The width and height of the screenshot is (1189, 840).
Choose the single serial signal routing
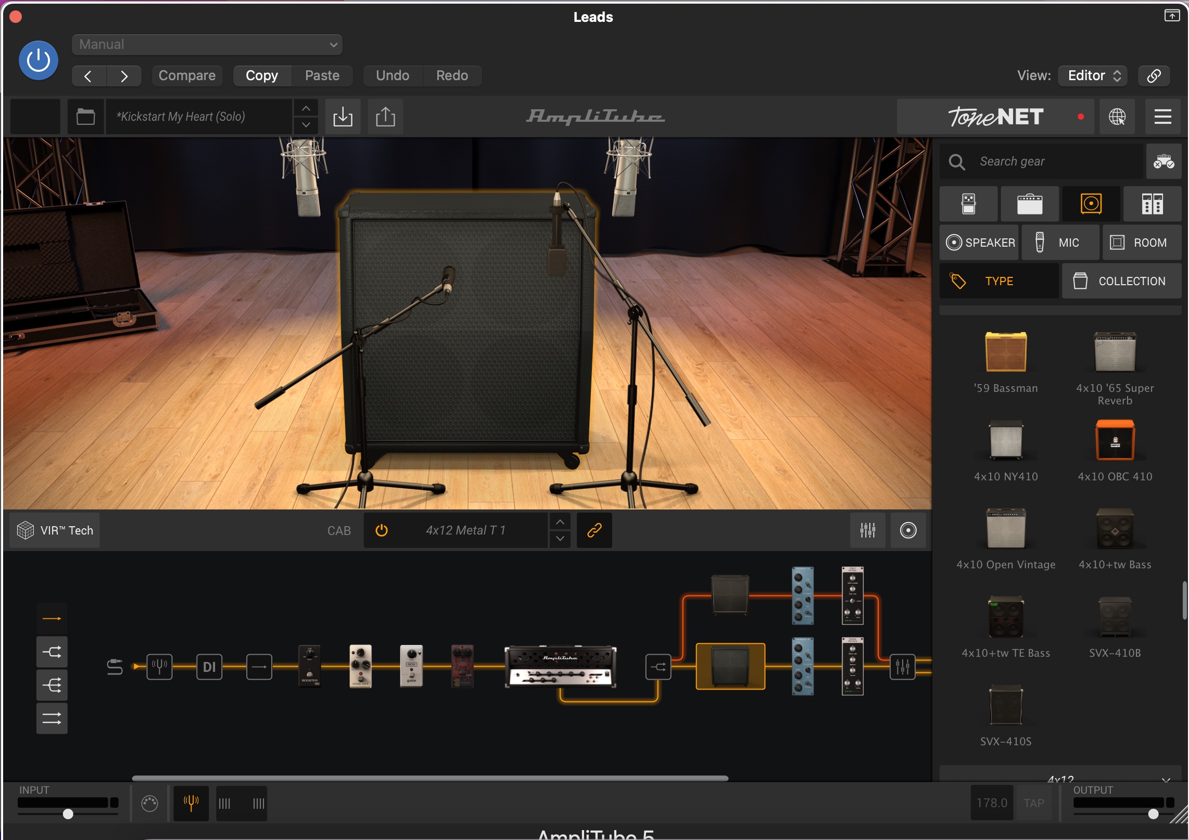(52, 618)
